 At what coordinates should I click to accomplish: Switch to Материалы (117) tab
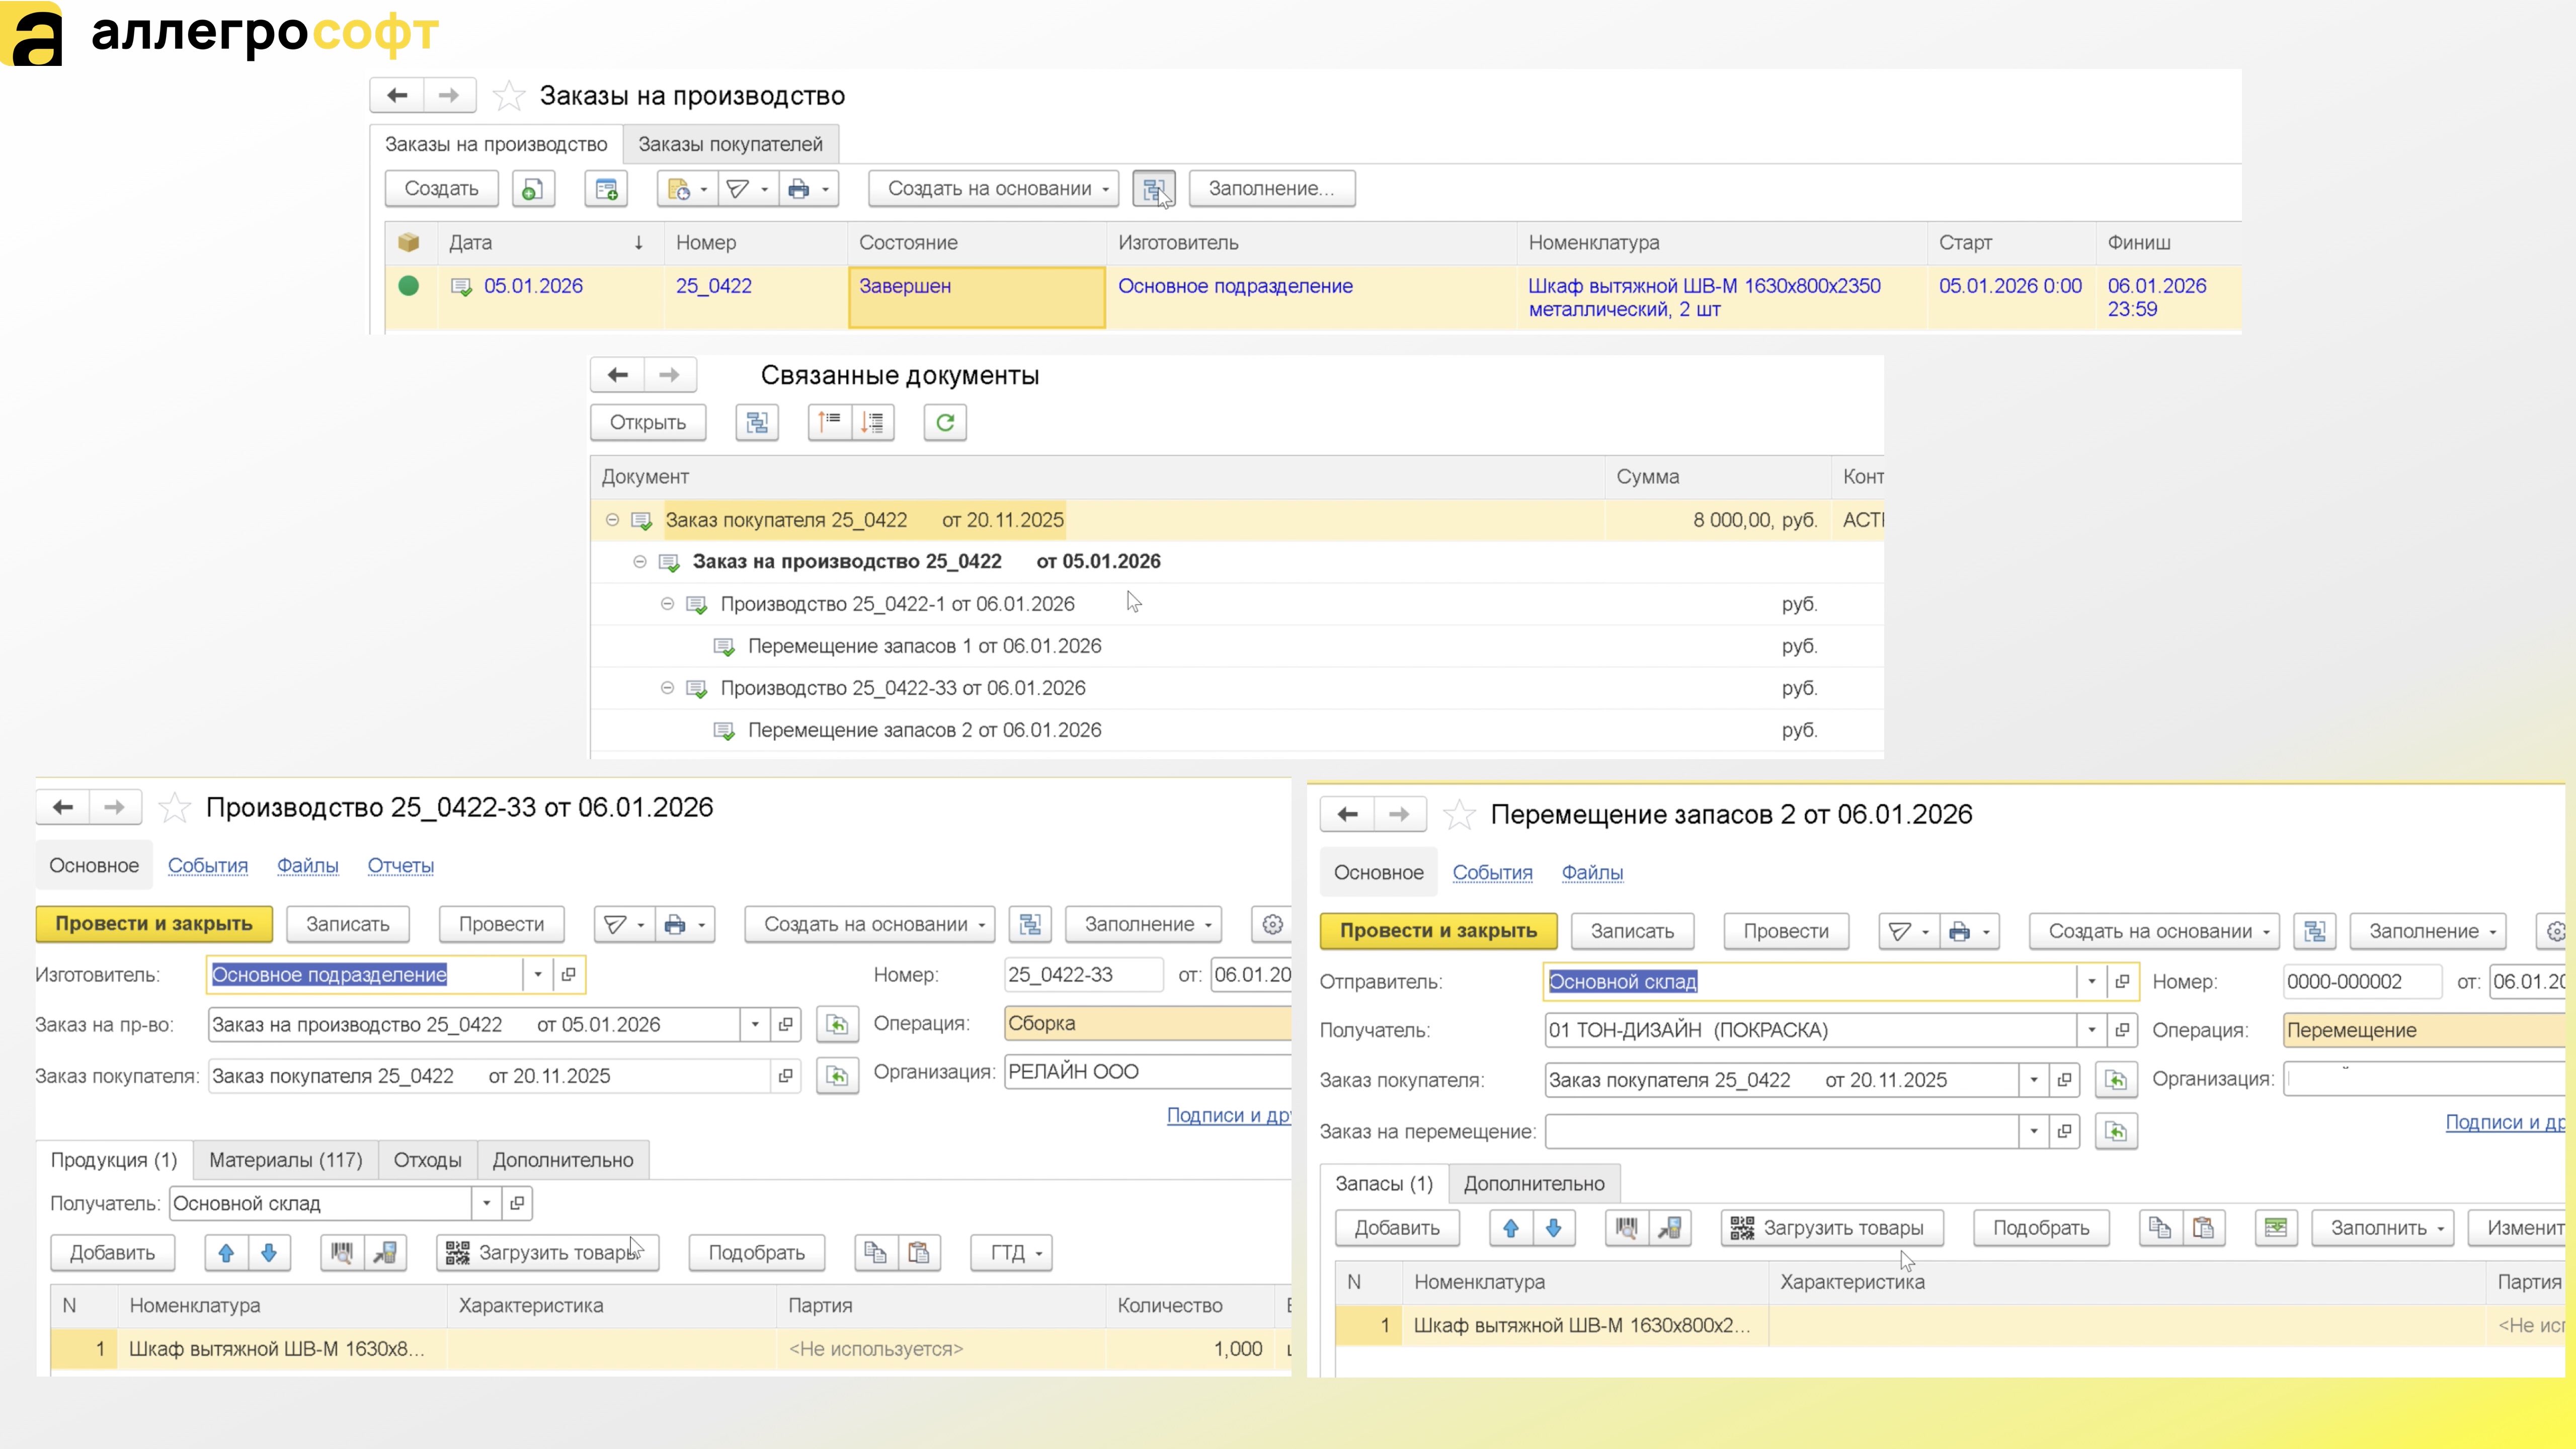[x=285, y=1160]
